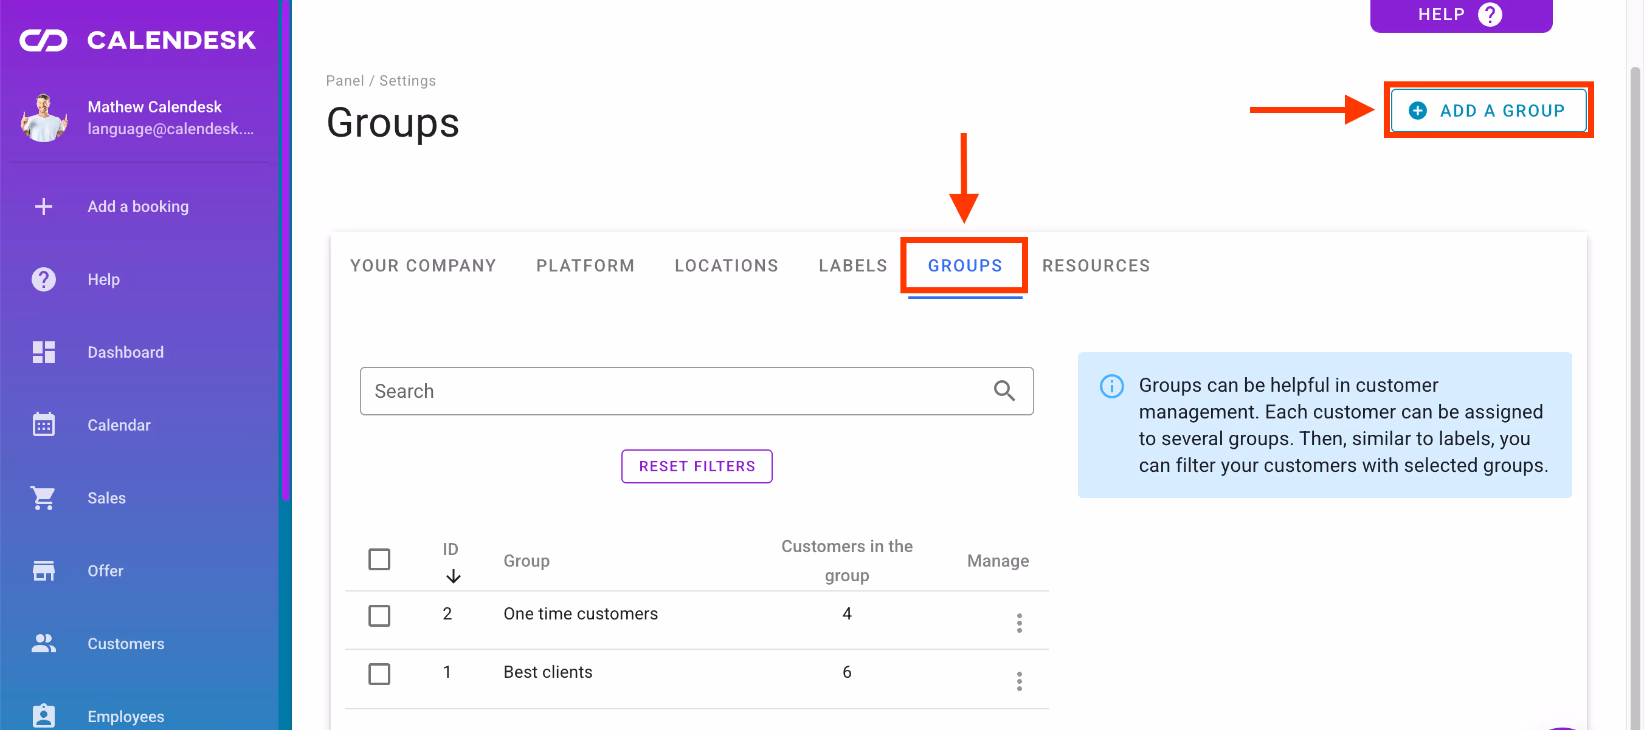
Task: Click the language@calendesk email text
Action: 170,129
